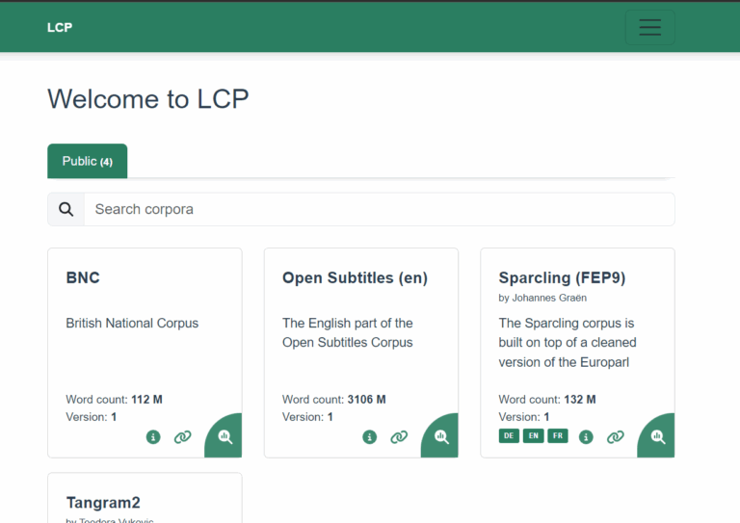
Task: Open the hamburger navigation menu
Action: [649, 27]
